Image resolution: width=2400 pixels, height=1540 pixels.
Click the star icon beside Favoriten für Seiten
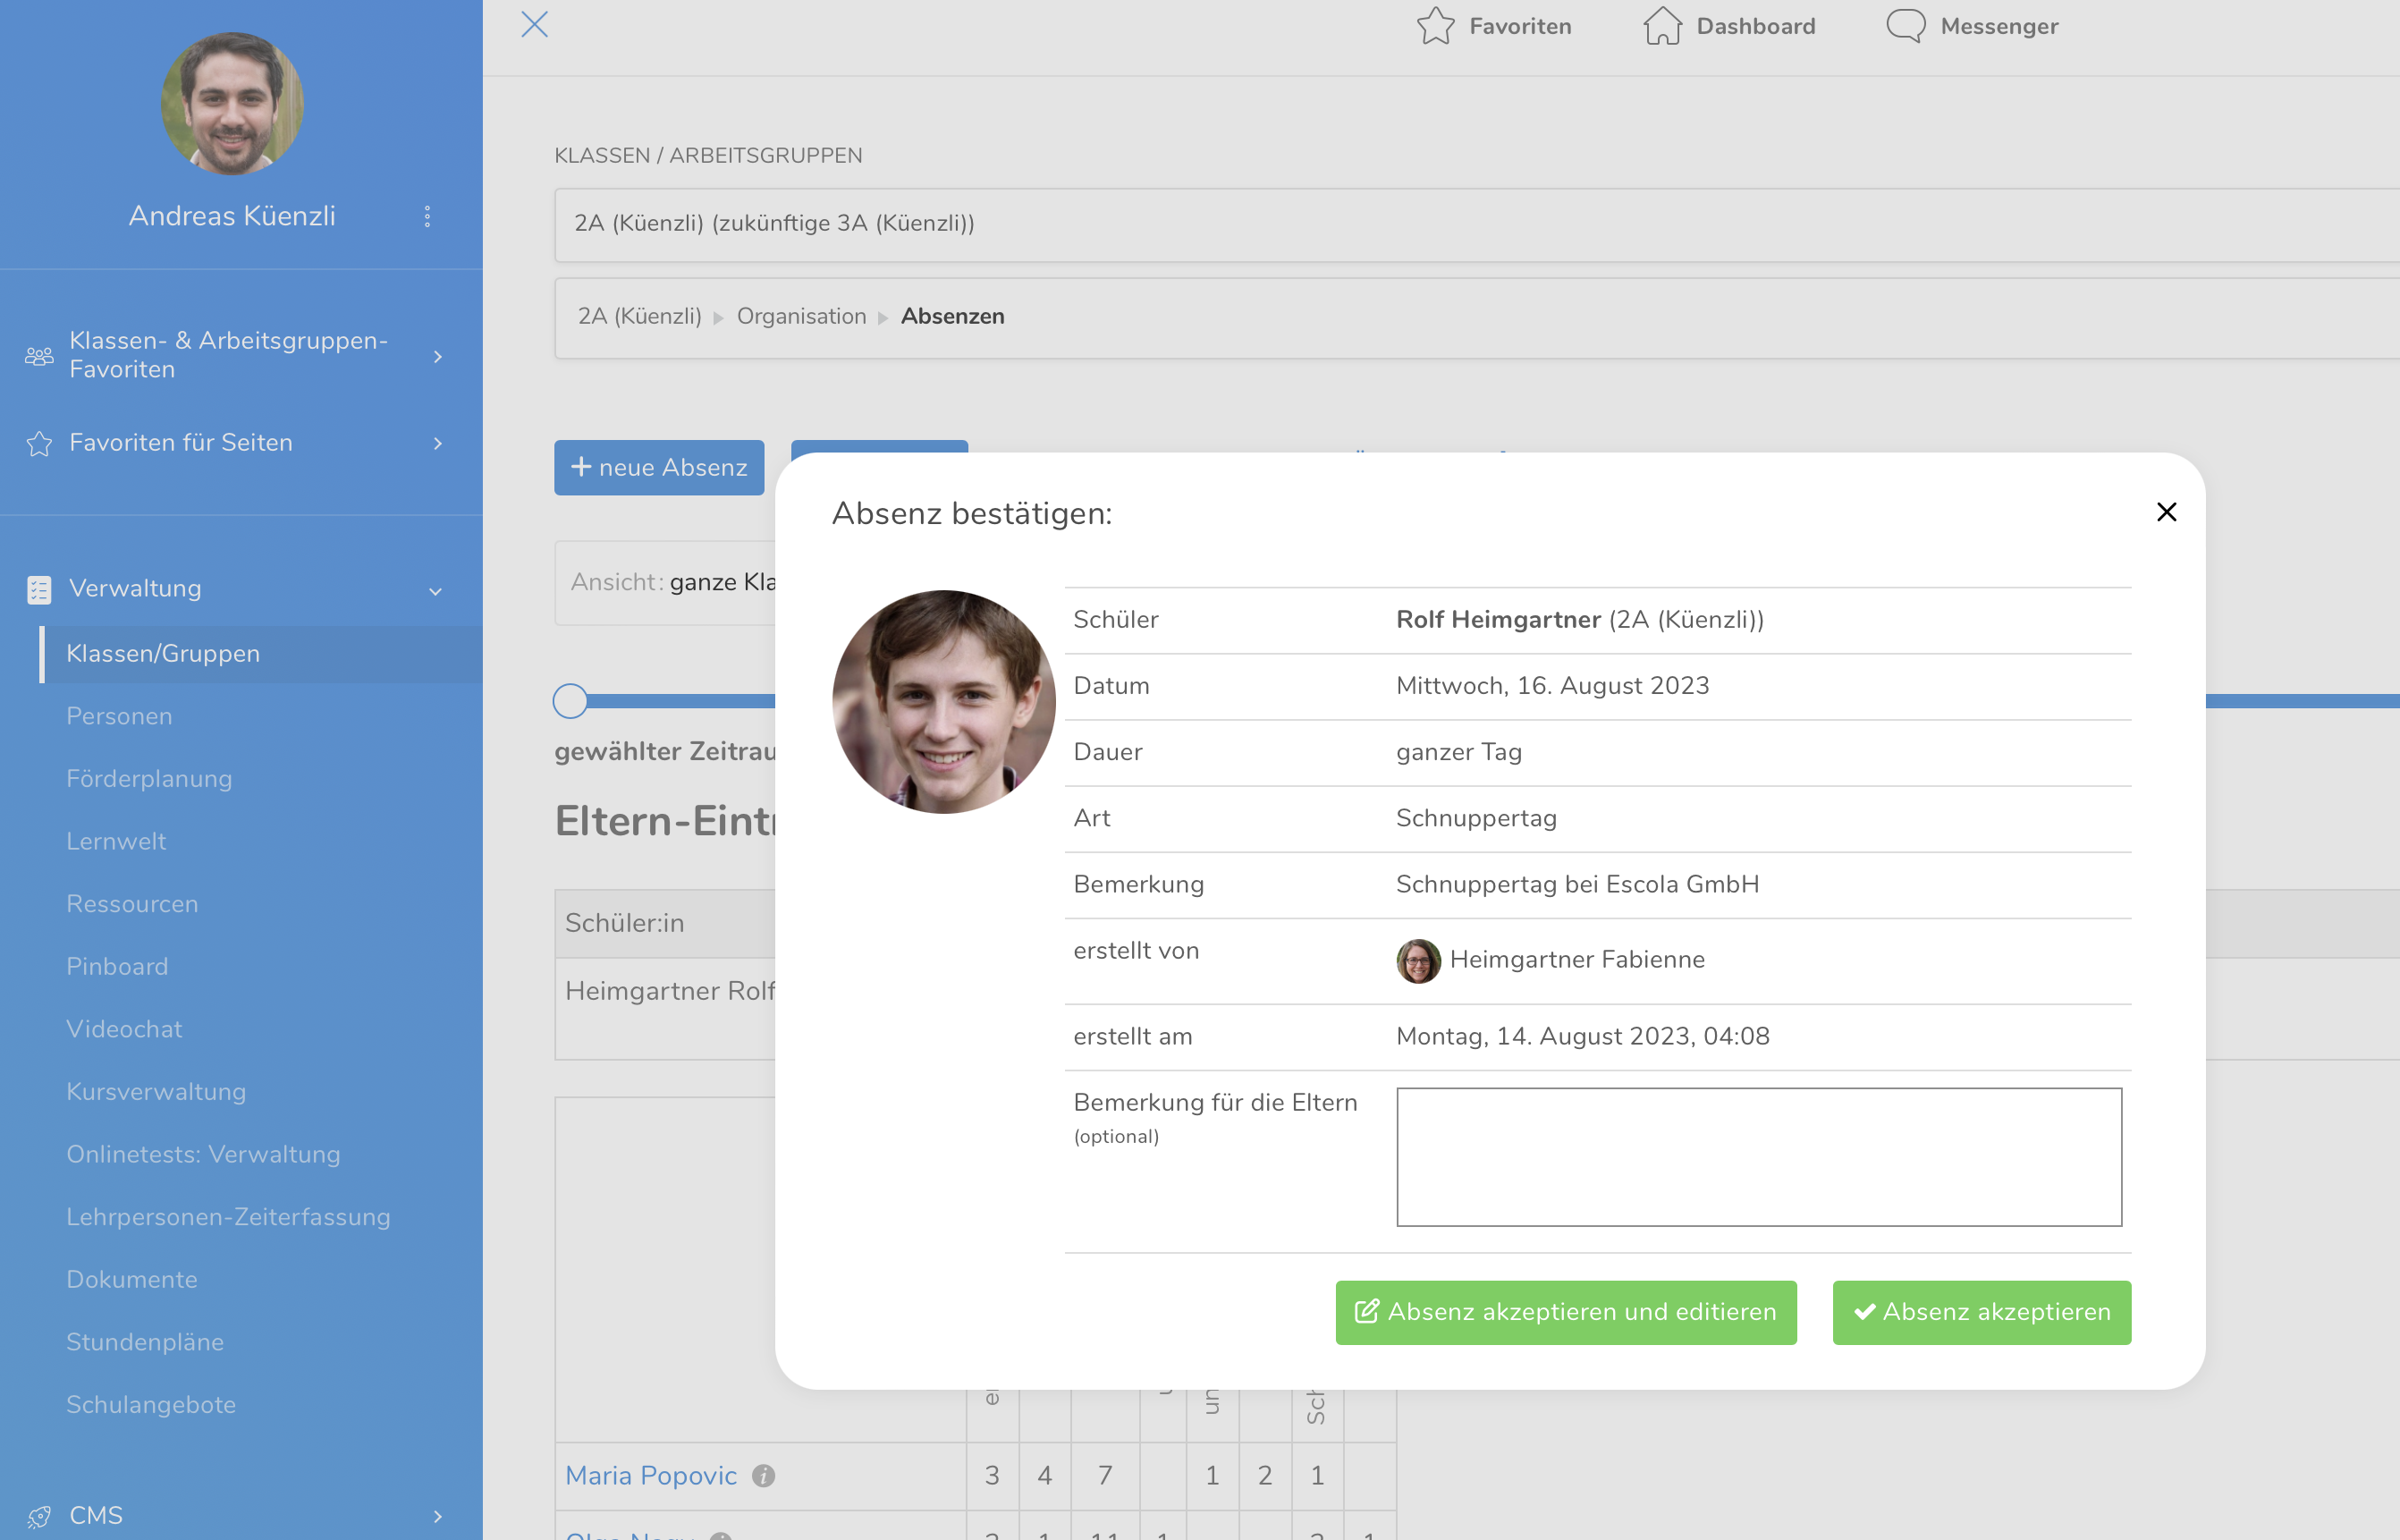[39, 443]
